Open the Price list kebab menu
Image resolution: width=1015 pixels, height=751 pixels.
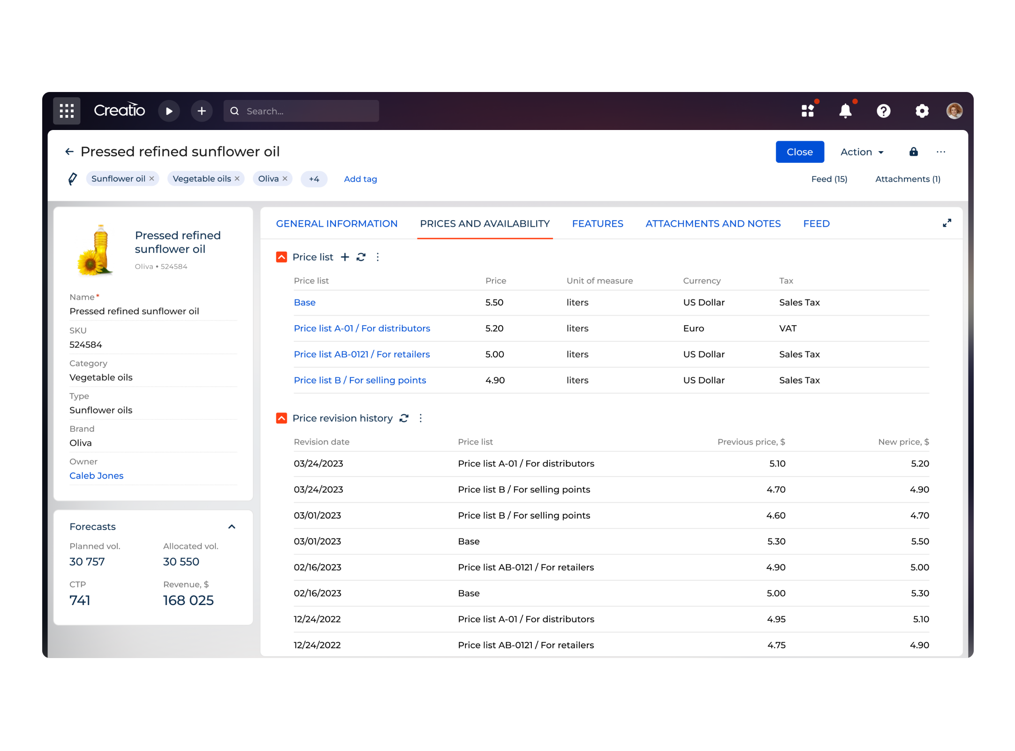[x=378, y=257]
